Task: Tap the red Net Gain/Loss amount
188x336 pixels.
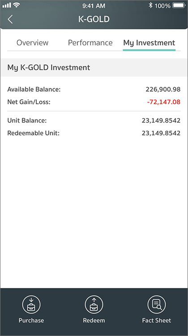Action: tap(164, 102)
